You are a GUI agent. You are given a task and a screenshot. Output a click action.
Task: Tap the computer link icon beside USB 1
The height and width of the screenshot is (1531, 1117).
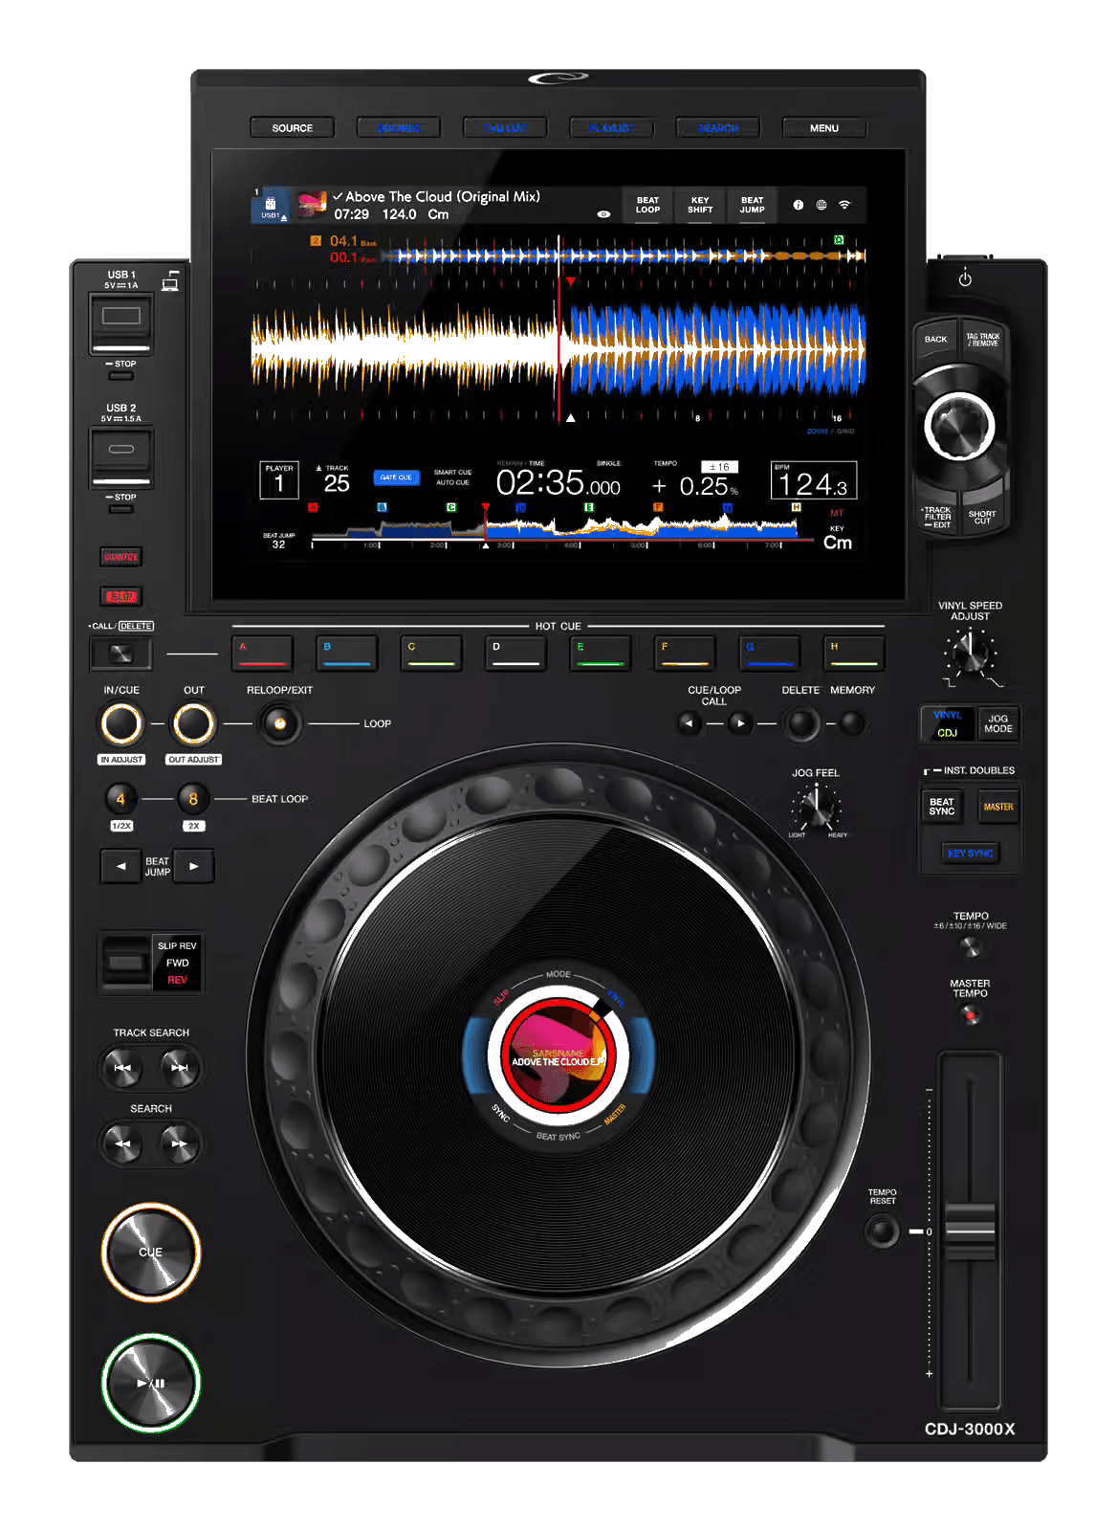(x=170, y=281)
